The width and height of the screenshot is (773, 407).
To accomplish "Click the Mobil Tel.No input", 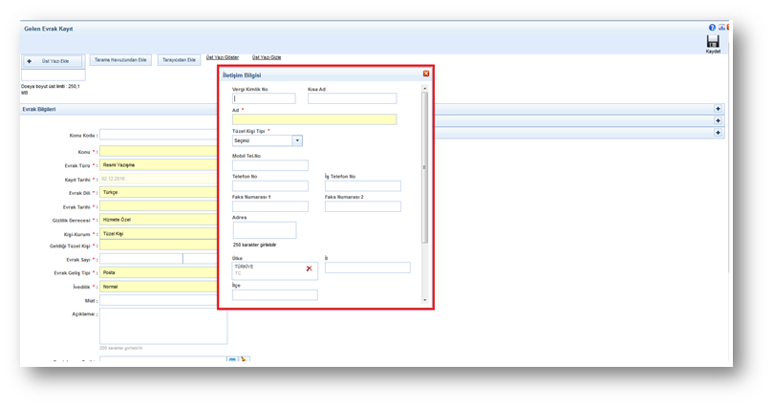I will pos(269,165).
